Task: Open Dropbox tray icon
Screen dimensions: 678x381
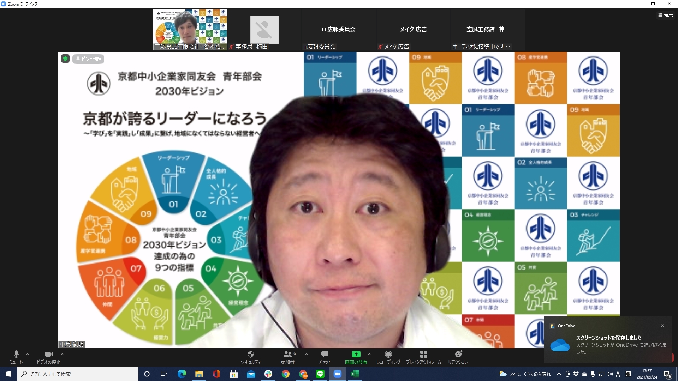Action: [x=576, y=374]
